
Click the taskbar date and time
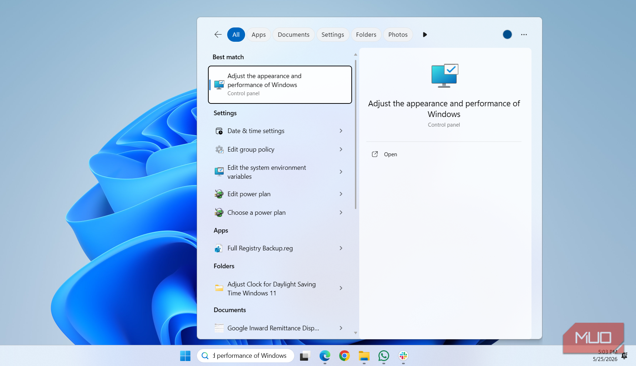[605, 356]
